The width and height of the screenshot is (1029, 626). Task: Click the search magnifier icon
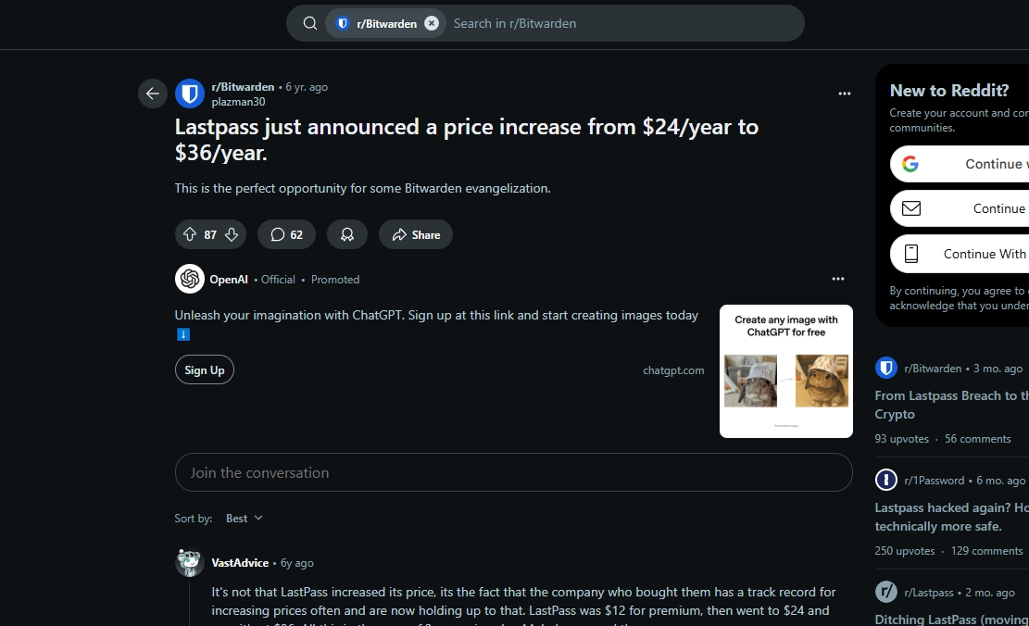click(x=310, y=23)
